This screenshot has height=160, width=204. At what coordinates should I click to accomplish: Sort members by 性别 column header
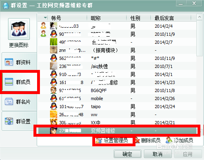[135, 18]
